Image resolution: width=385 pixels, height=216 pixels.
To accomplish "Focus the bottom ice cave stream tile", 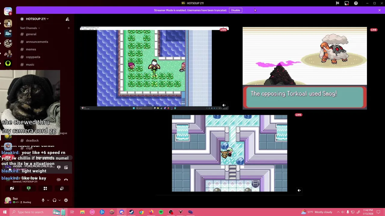I will point(229,153).
